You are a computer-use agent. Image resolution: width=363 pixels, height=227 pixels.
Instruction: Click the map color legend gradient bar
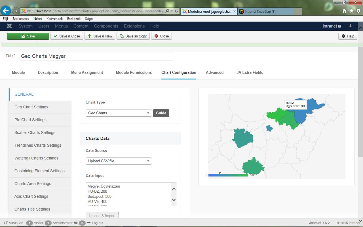pyautogui.click(x=228, y=175)
